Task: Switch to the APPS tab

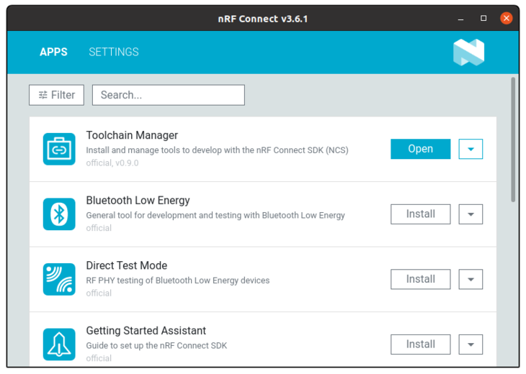Action: pyautogui.click(x=53, y=52)
